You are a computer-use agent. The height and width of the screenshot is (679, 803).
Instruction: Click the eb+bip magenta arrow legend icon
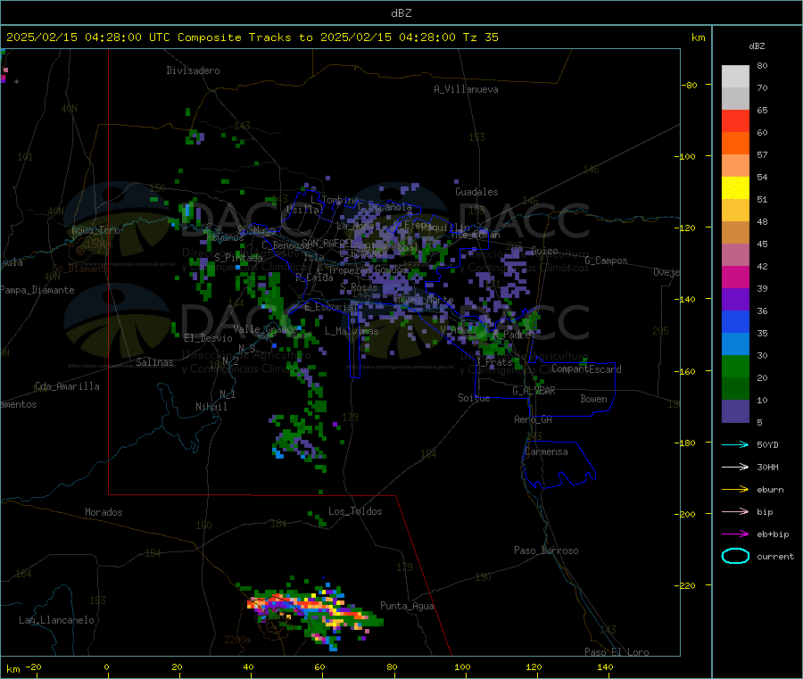click(735, 534)
